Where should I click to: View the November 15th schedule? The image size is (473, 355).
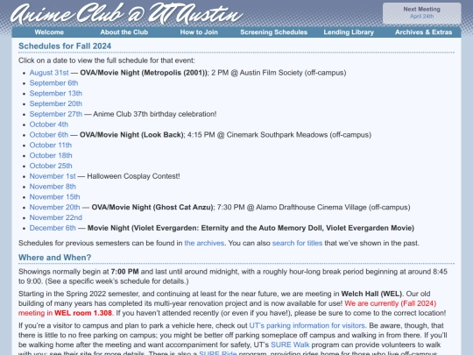54,197
